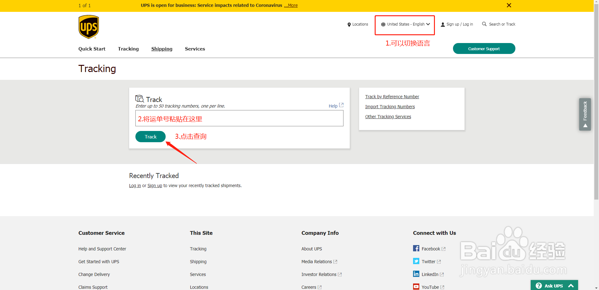Open Shipping link under This Site
This screenshot has height=290, width=599.
(198, 262)
